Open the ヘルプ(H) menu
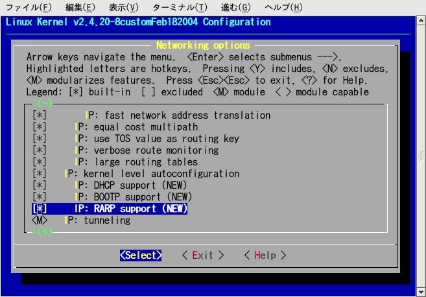Viewport: 426px width, 297px height. click(283, 7)
